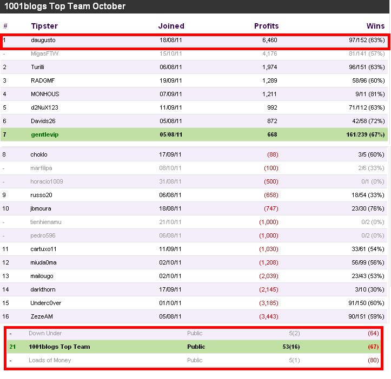Select highlighted gentlevip tipster

(x=45, y=134)
